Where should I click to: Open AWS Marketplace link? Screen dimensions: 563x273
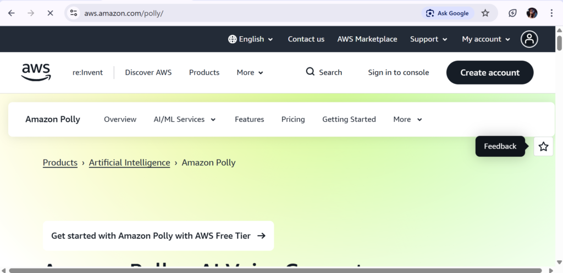(x=367, y=39)
